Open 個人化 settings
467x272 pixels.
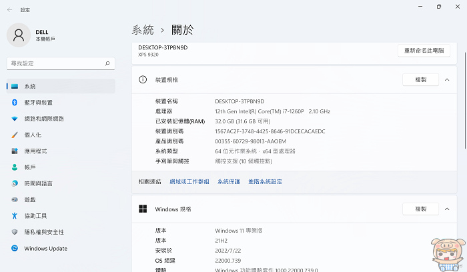pyautogui.click(x=61, y=135)
